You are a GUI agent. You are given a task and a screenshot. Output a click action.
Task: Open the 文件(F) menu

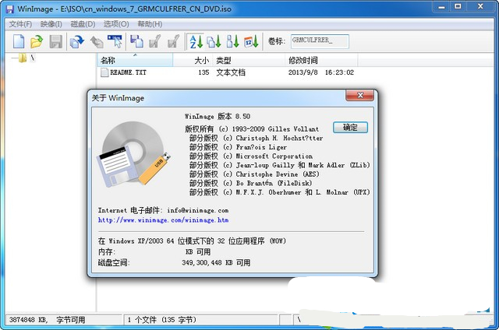pyautogui.click(x=20, y=24)
